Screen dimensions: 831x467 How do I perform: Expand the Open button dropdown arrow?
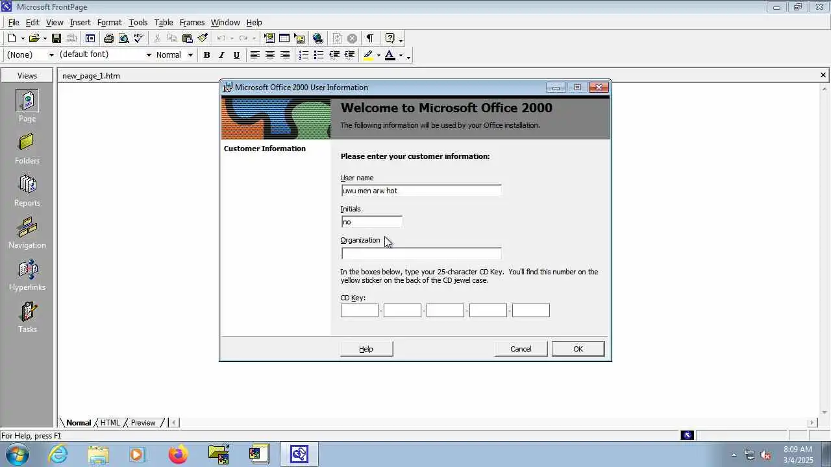coord(45,39)
